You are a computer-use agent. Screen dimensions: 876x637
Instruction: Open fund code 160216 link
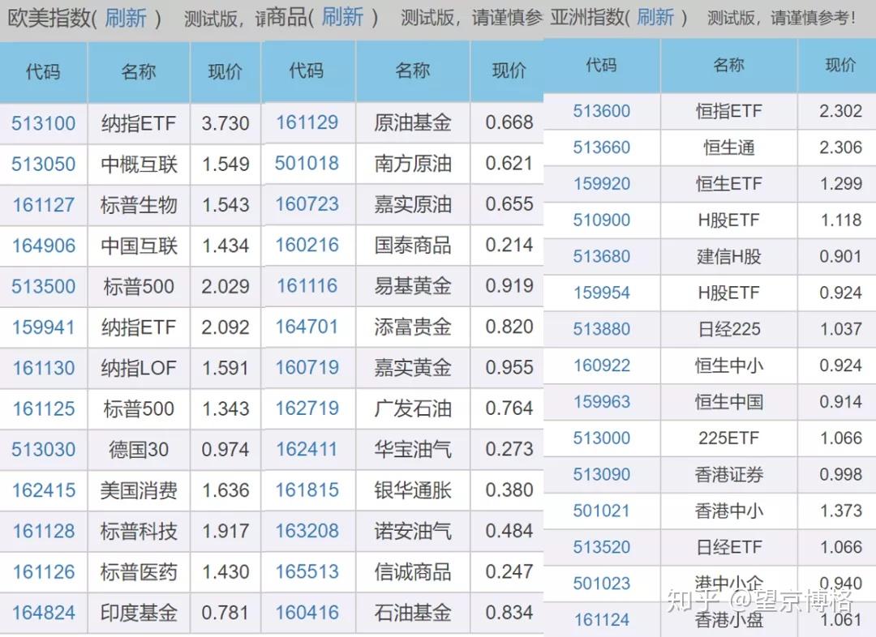click(x=307, y=245)
